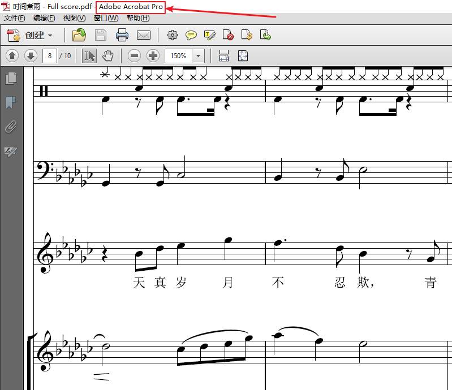
Task: Click the delete page icon
Action: pos(228,35)
